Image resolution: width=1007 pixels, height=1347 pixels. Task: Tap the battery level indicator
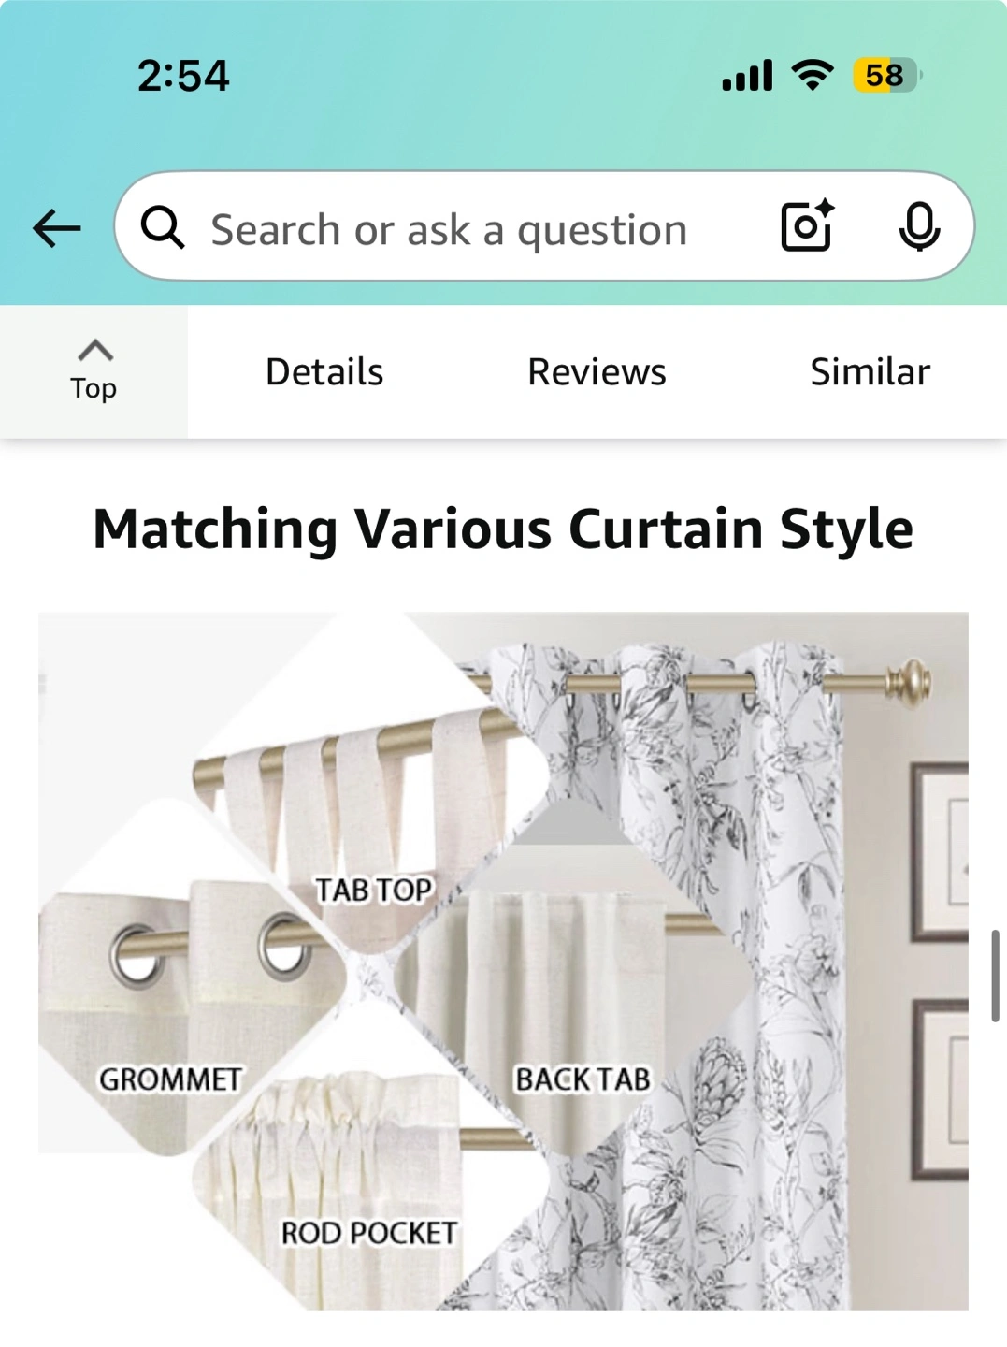point(886,75)
